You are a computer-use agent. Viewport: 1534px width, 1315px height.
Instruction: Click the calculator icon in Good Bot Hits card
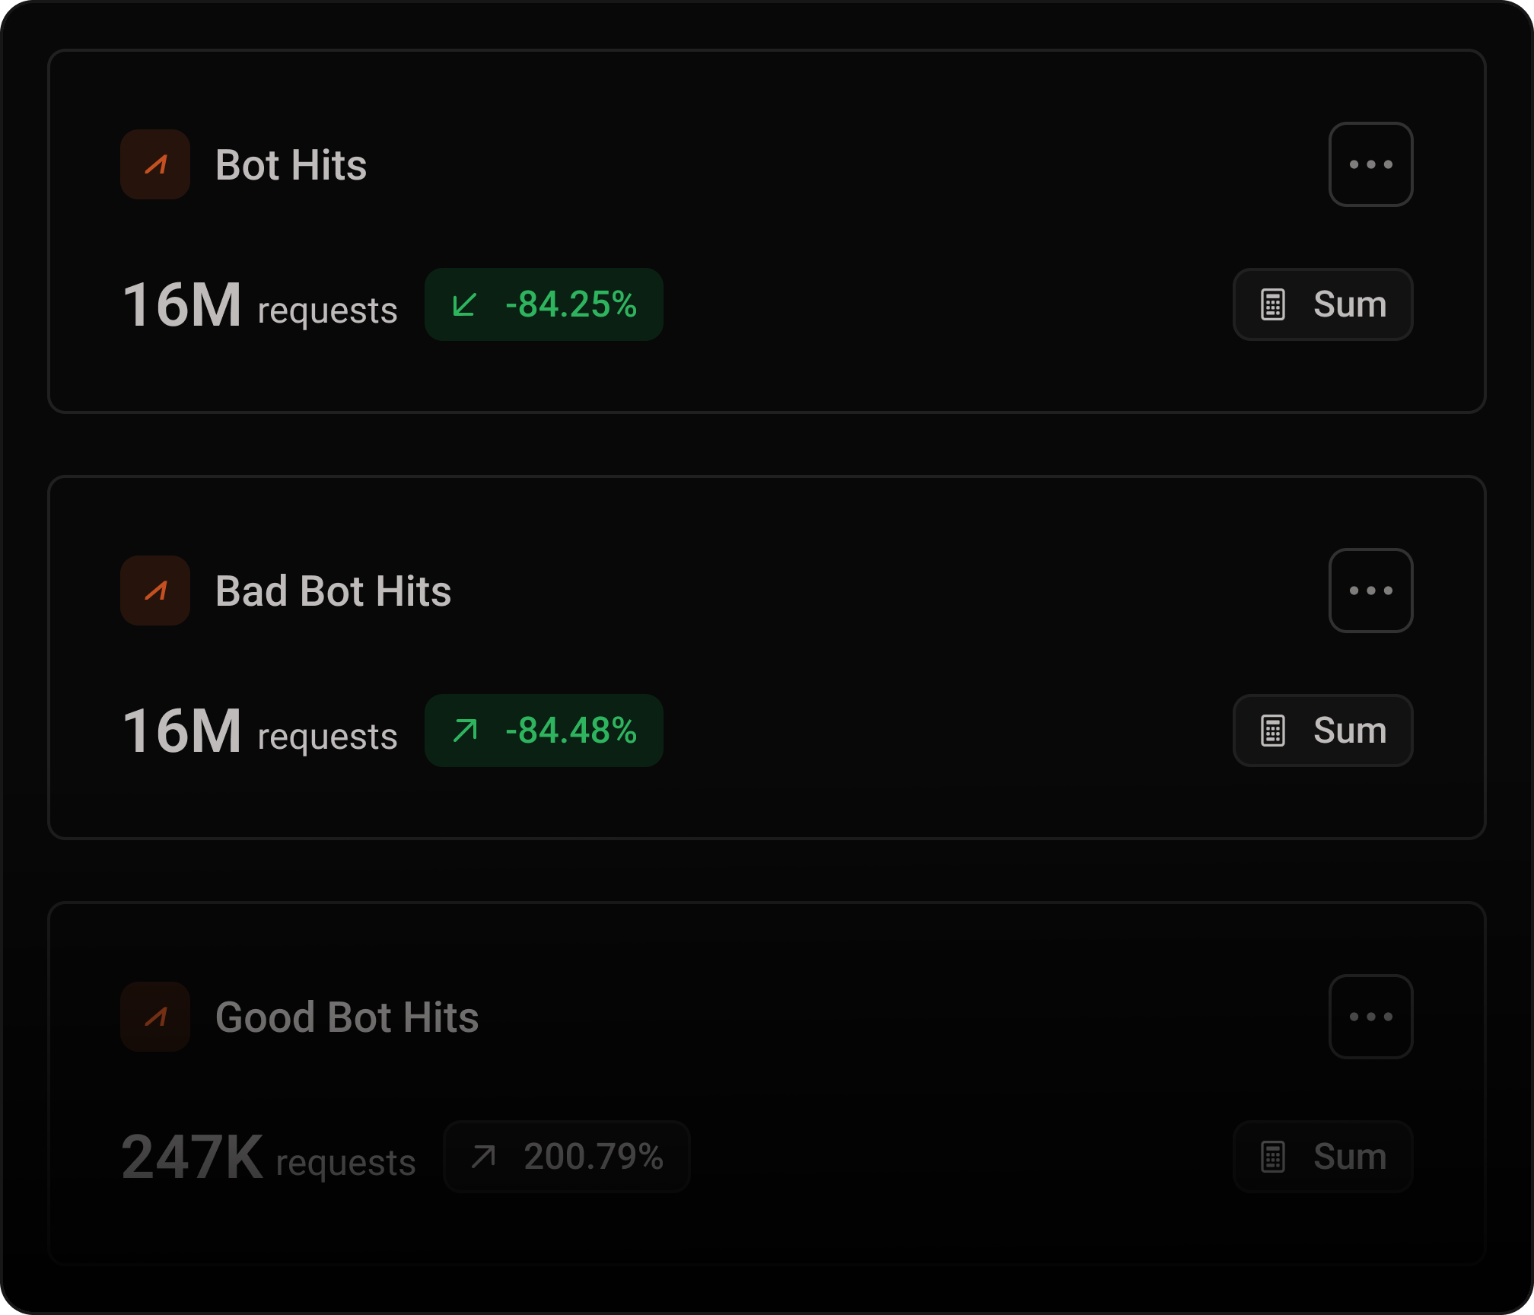(1273, 1157)
